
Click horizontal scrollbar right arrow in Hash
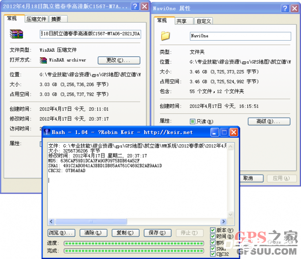coord(224,221)
